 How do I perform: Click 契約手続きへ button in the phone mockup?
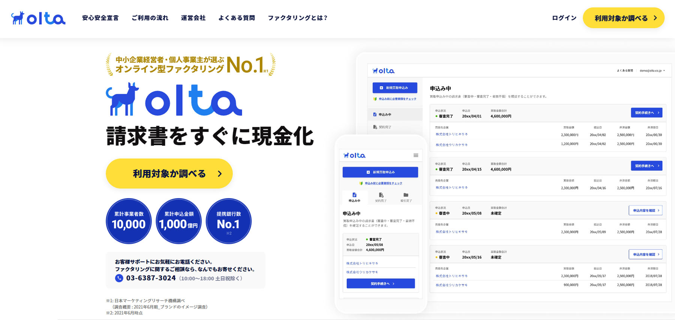click(381, 284)
